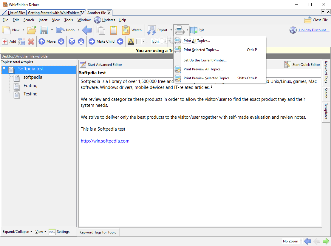331x246 pixels.
Task: Open the Undo dropdown arrow
Action: pyautogui.click(x=78, y=30)
